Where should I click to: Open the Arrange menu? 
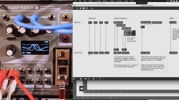98,1
